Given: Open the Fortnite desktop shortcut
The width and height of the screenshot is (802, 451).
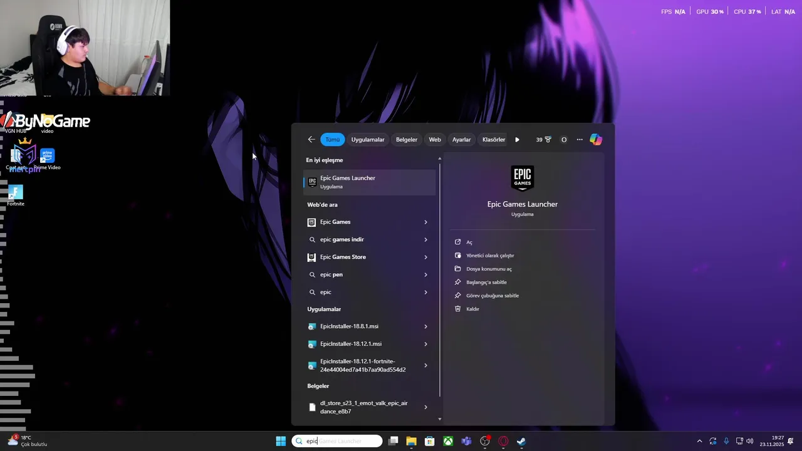Looking at the screenshot, I should (16, 195).
